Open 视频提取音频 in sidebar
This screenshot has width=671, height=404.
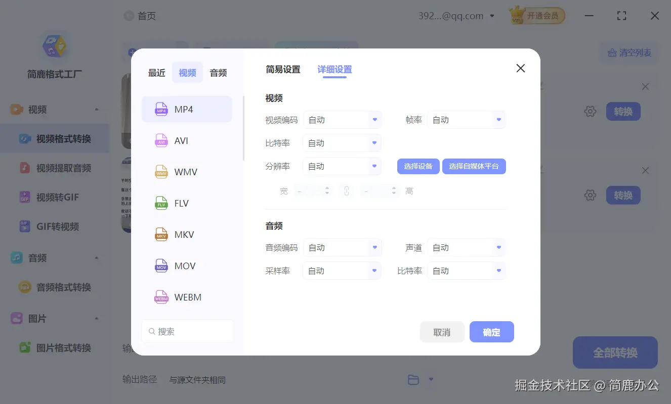click(x=55, y=168)
